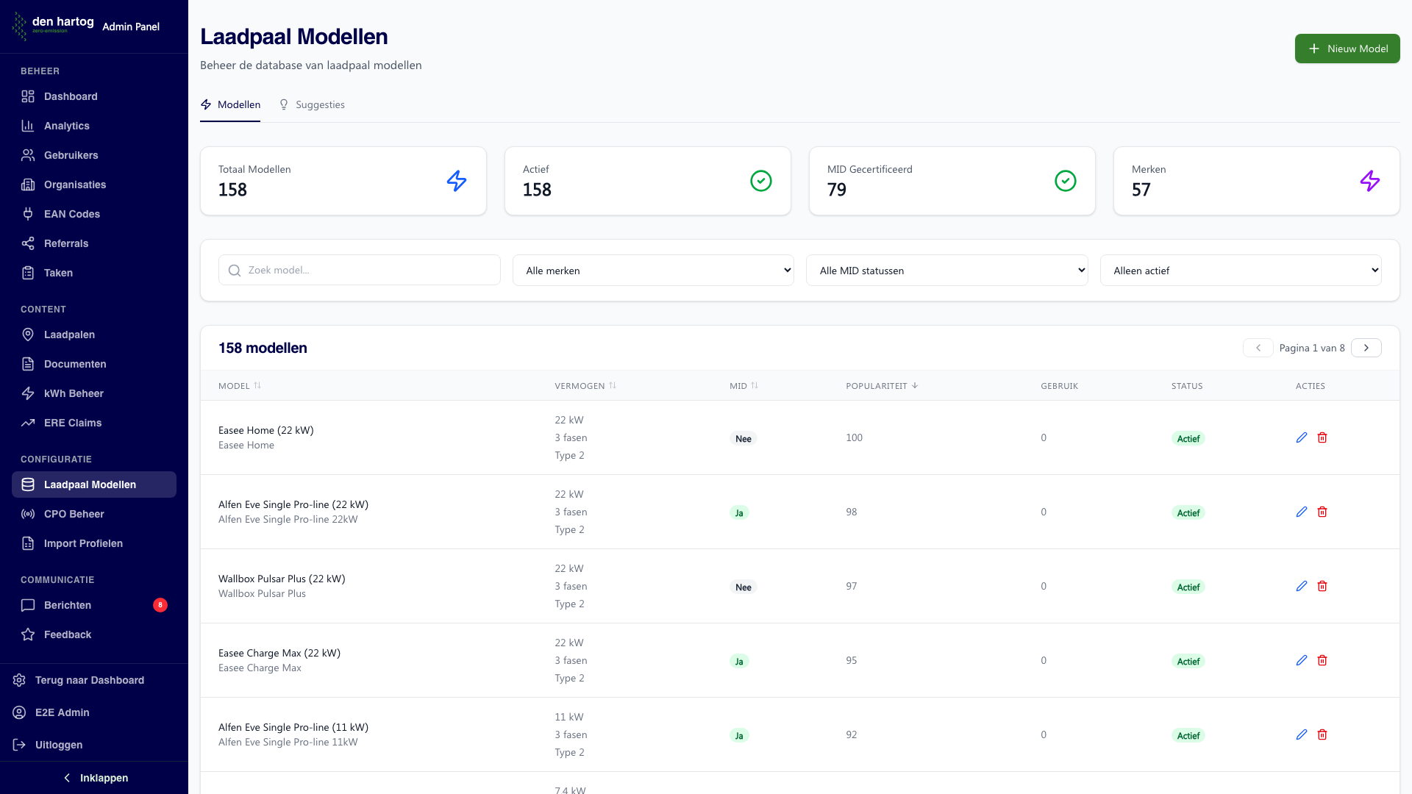
Task: Select the Modellen tab
Action: (x=230, y=104)
